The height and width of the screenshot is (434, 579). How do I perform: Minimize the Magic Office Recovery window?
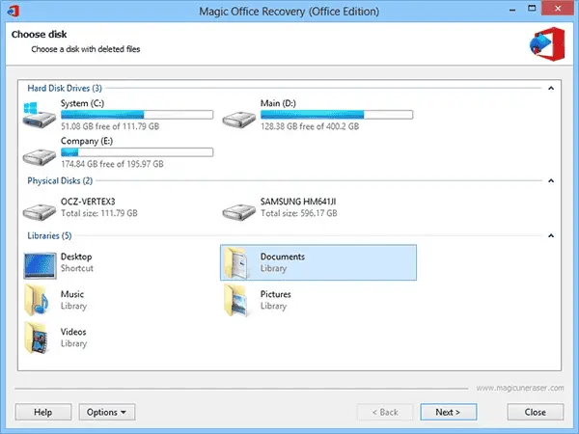512,10
